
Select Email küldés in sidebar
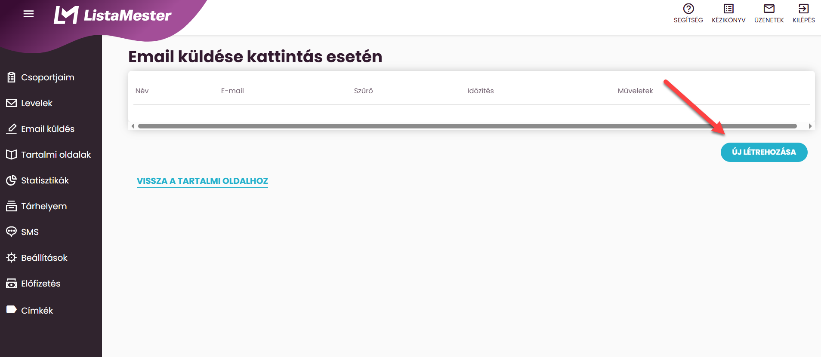[48, 129]
